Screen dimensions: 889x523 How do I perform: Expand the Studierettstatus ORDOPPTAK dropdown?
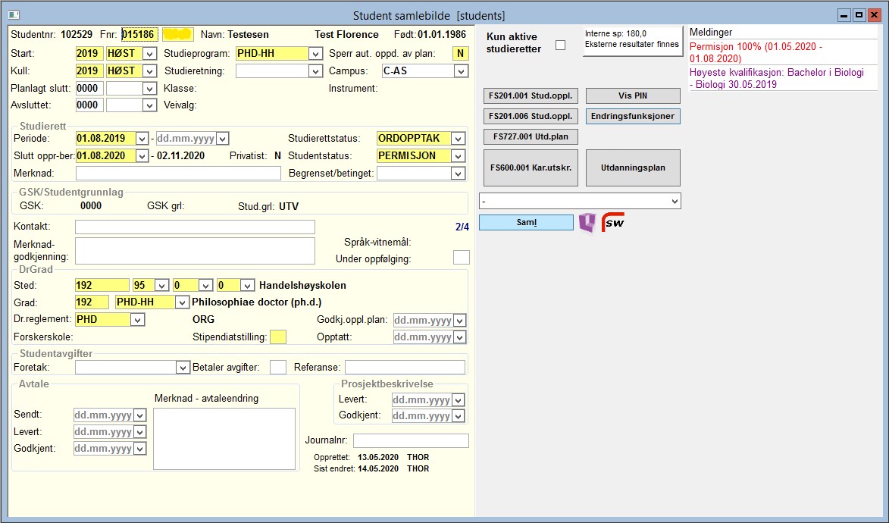(458, 139)
